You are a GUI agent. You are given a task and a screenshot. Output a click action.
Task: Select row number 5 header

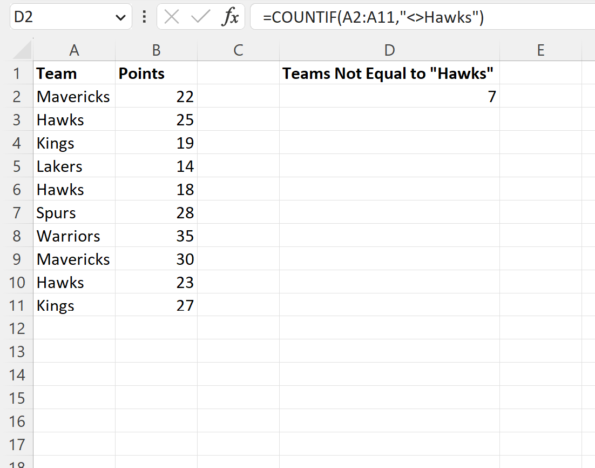[18, 166]
